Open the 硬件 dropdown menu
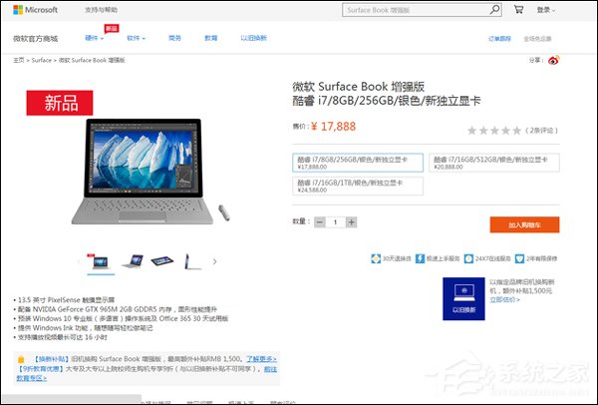 95,38
